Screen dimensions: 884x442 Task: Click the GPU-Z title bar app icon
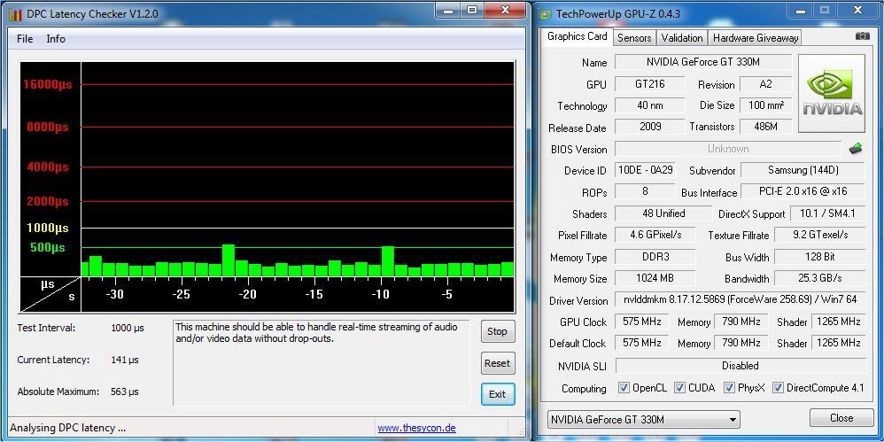pos(547,13)
